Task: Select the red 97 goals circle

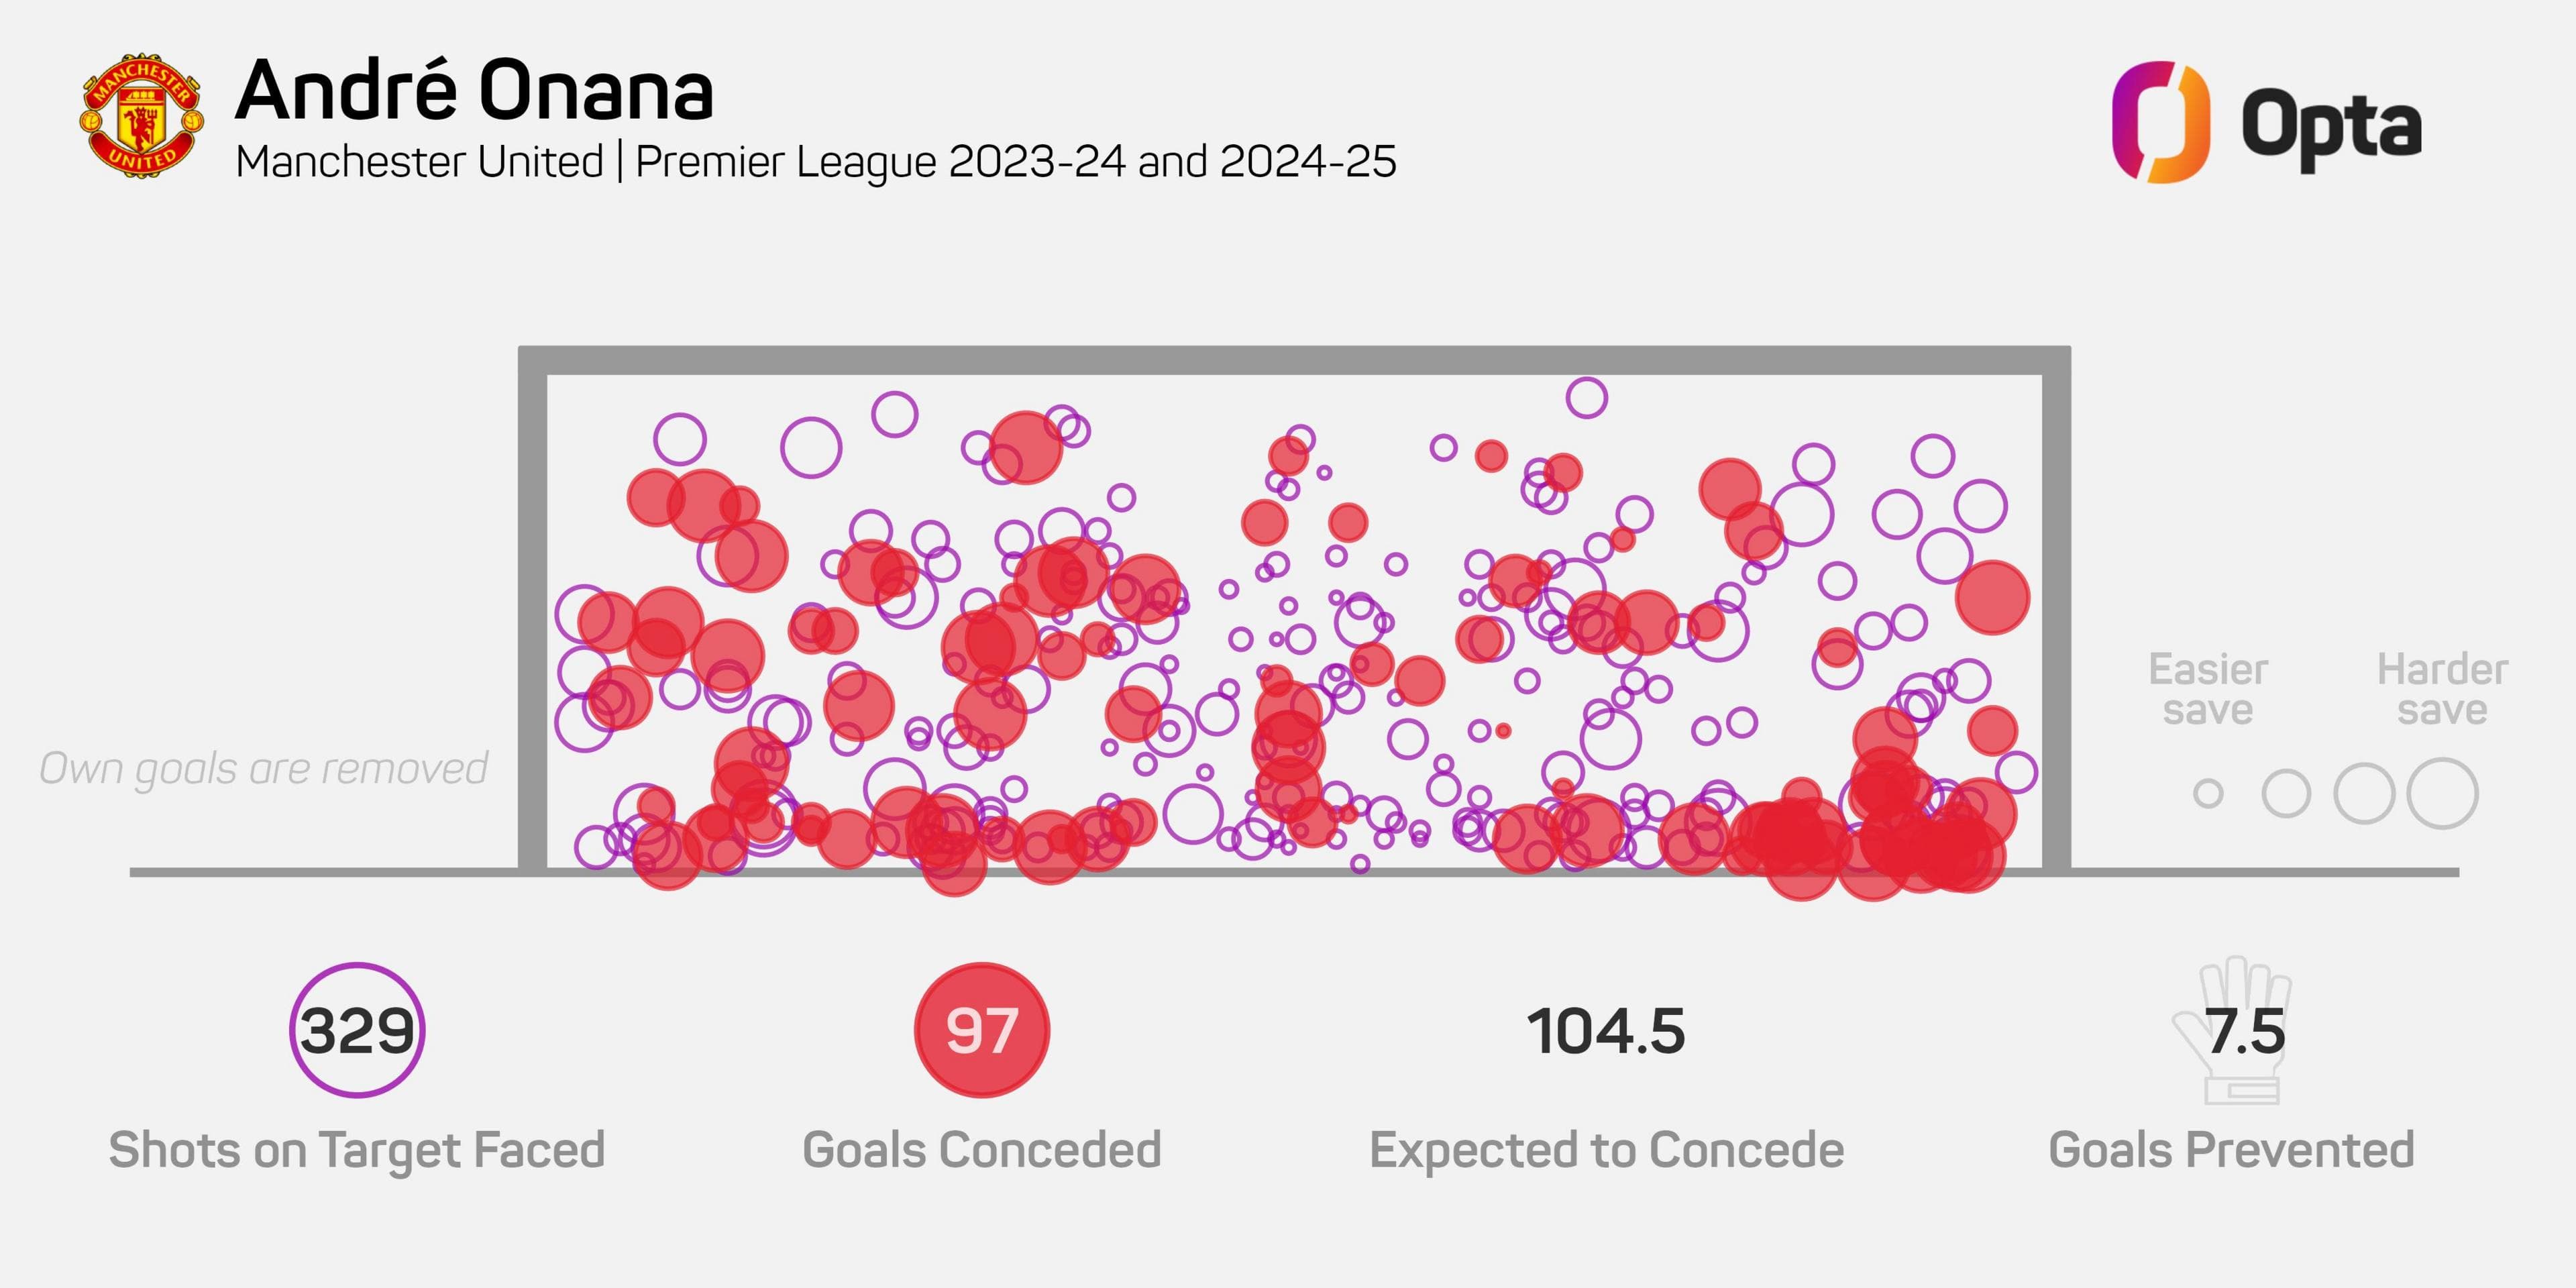Action: pos(982,1030)
